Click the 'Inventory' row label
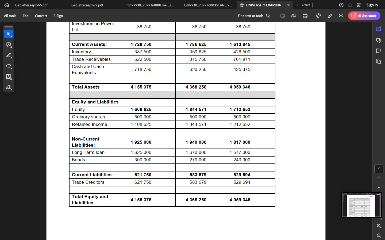Viewport: 385px width, 240px height. click(81, 52)
